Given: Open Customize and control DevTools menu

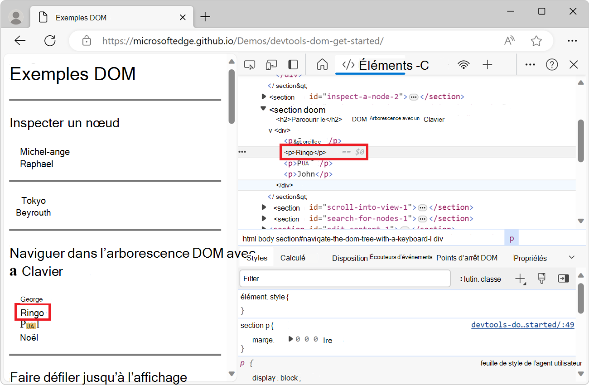Looking at the screenshot, I should point(530,65).
